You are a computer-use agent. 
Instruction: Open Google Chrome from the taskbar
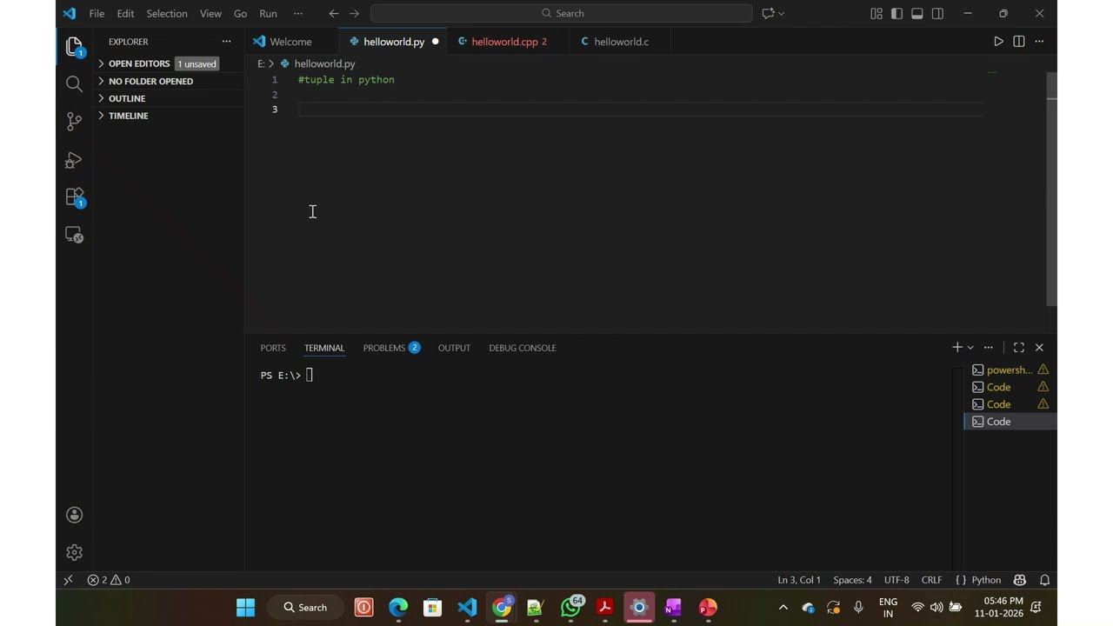pyautogui.click(x=502, y=607)
